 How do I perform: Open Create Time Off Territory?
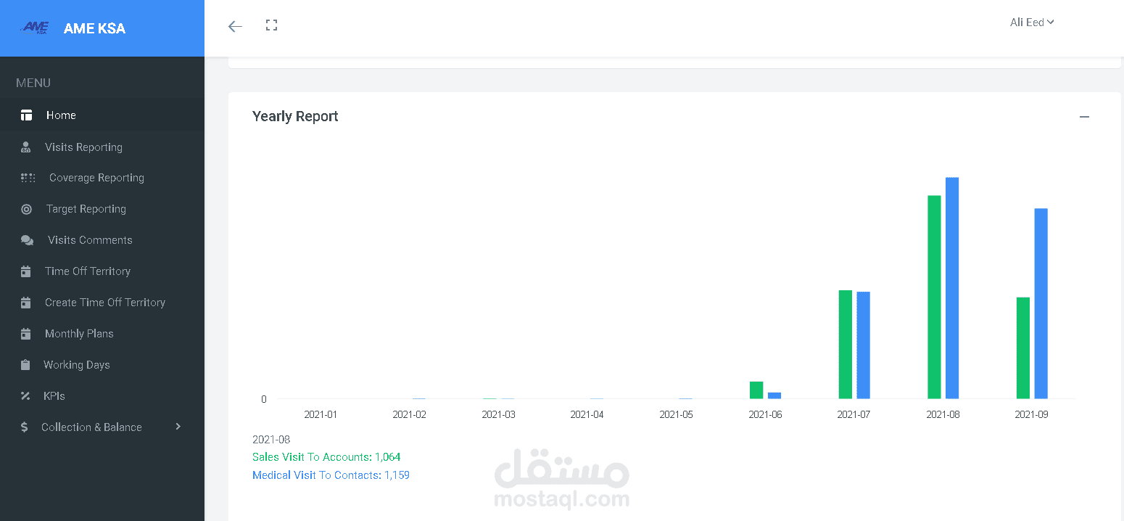pyautogui.click(x=105, y=302)
